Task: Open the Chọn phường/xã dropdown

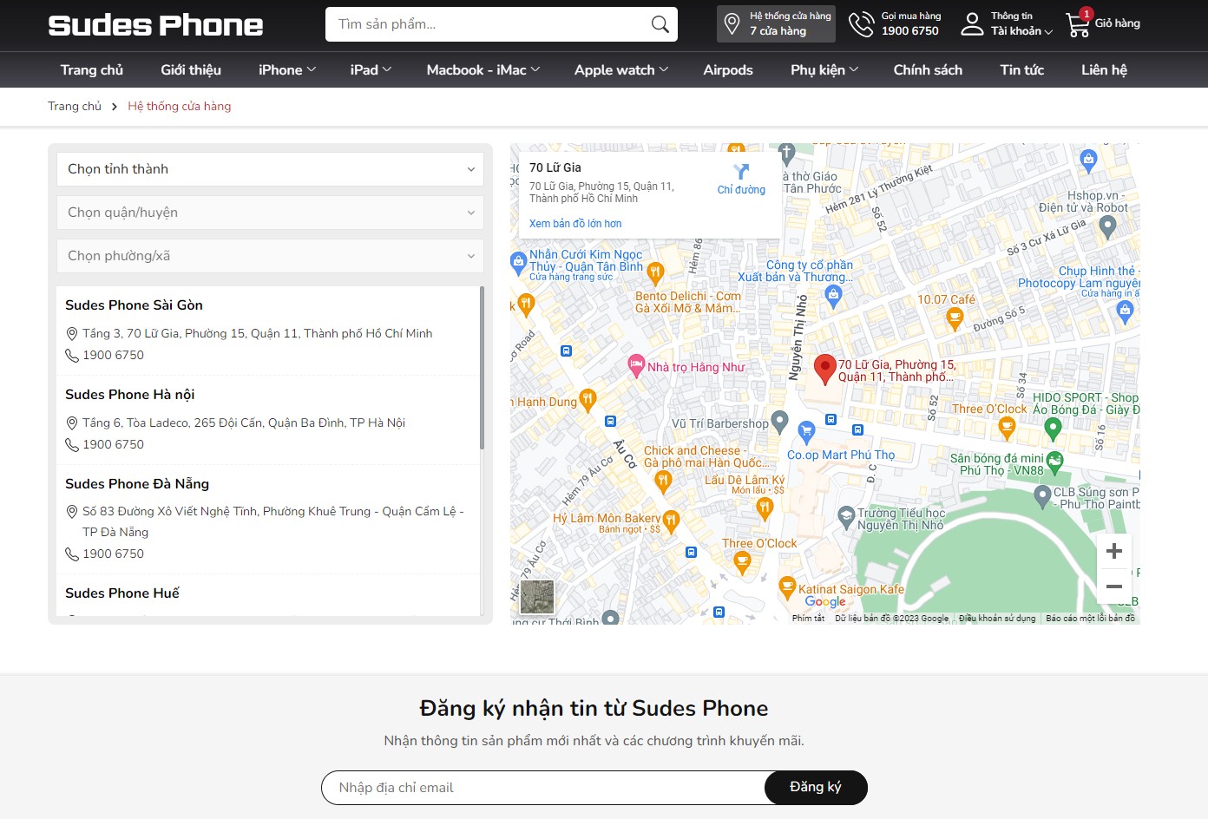Action: (270, 256)
